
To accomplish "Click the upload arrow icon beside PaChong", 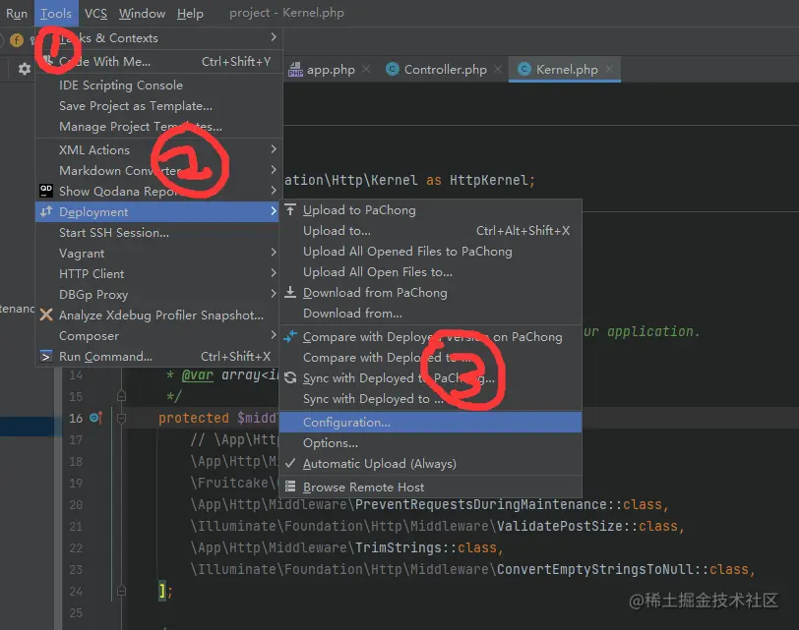I will click(x=290, y=209).
